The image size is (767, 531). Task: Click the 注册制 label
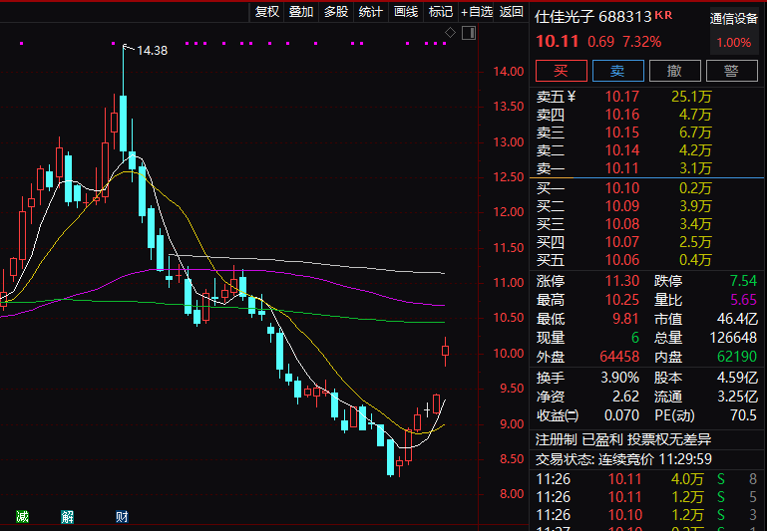point(557,439)
